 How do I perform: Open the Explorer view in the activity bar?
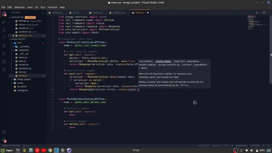click(x=4, y=14)
